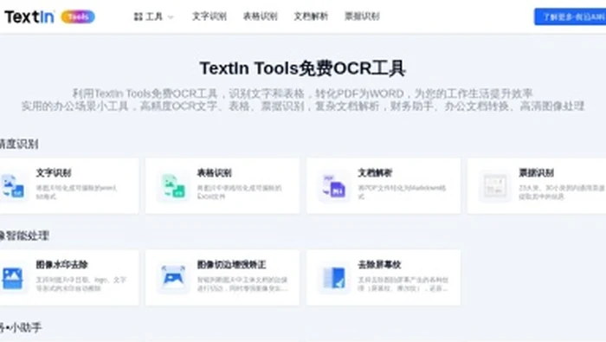Open the 文档解析 navigation item
The image size is (606, 342).
pos(311,16)
